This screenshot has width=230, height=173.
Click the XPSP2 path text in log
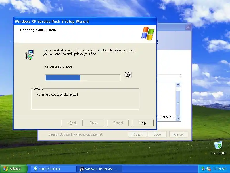[x=166, y=117]
